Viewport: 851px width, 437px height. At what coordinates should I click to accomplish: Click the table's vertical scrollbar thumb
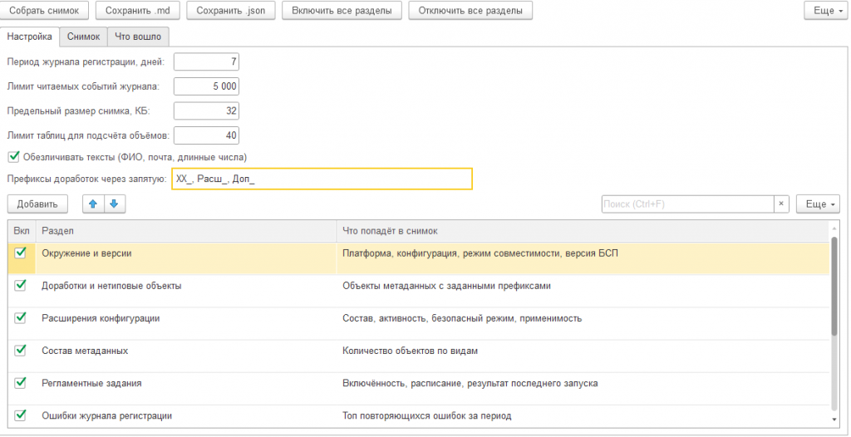[x=834, y=285]
